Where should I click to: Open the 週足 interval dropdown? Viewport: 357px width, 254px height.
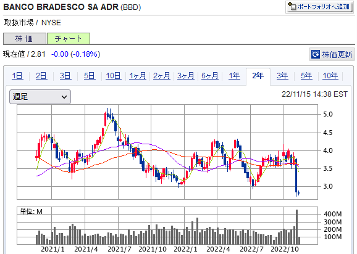tap(40, 97)
